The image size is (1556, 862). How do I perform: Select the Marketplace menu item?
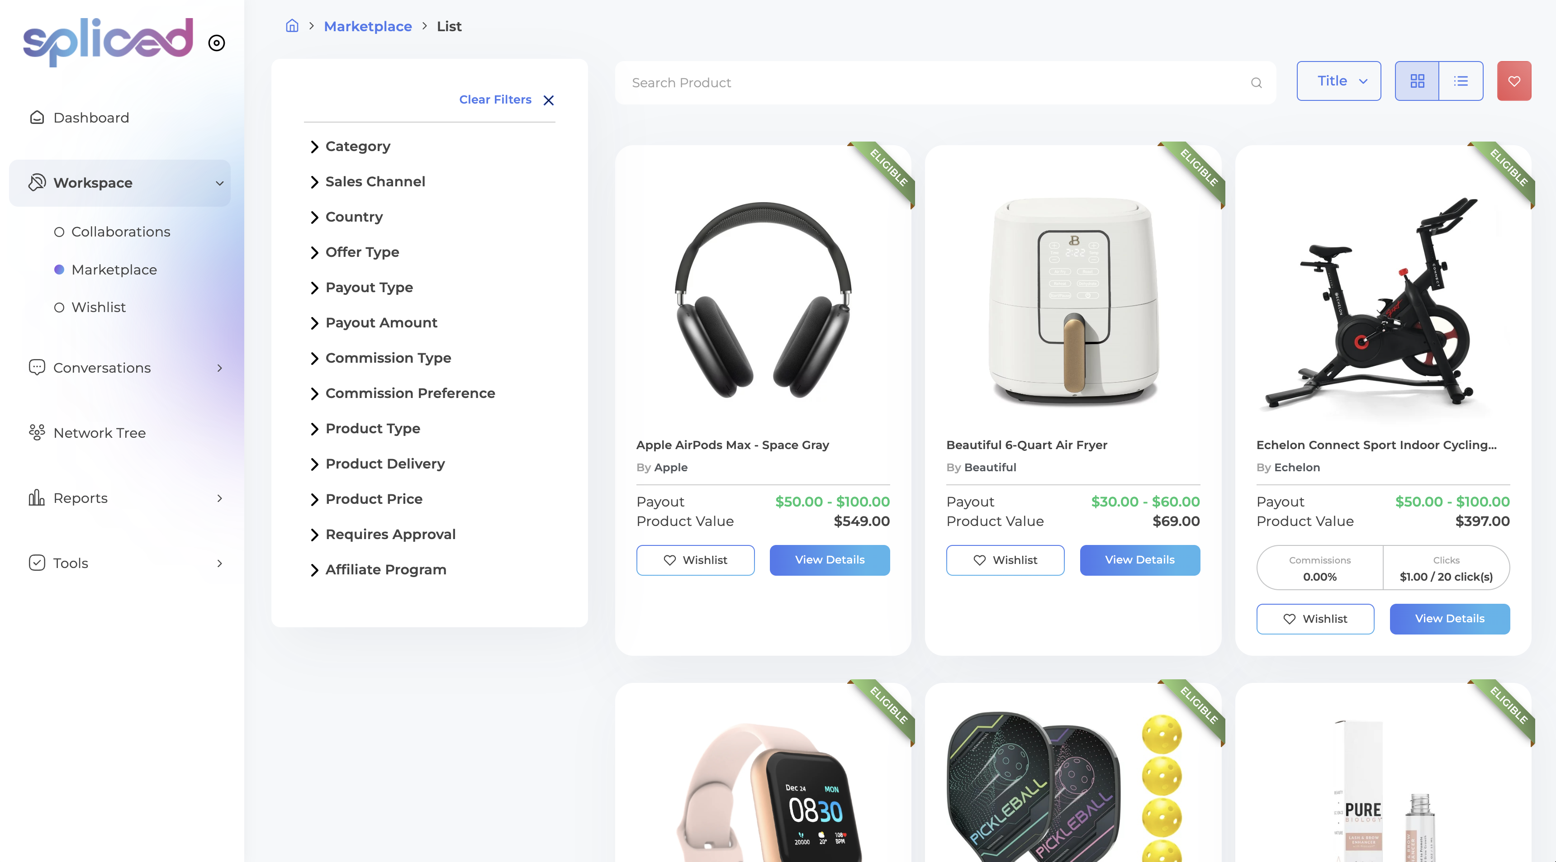[x=114, y=269]
